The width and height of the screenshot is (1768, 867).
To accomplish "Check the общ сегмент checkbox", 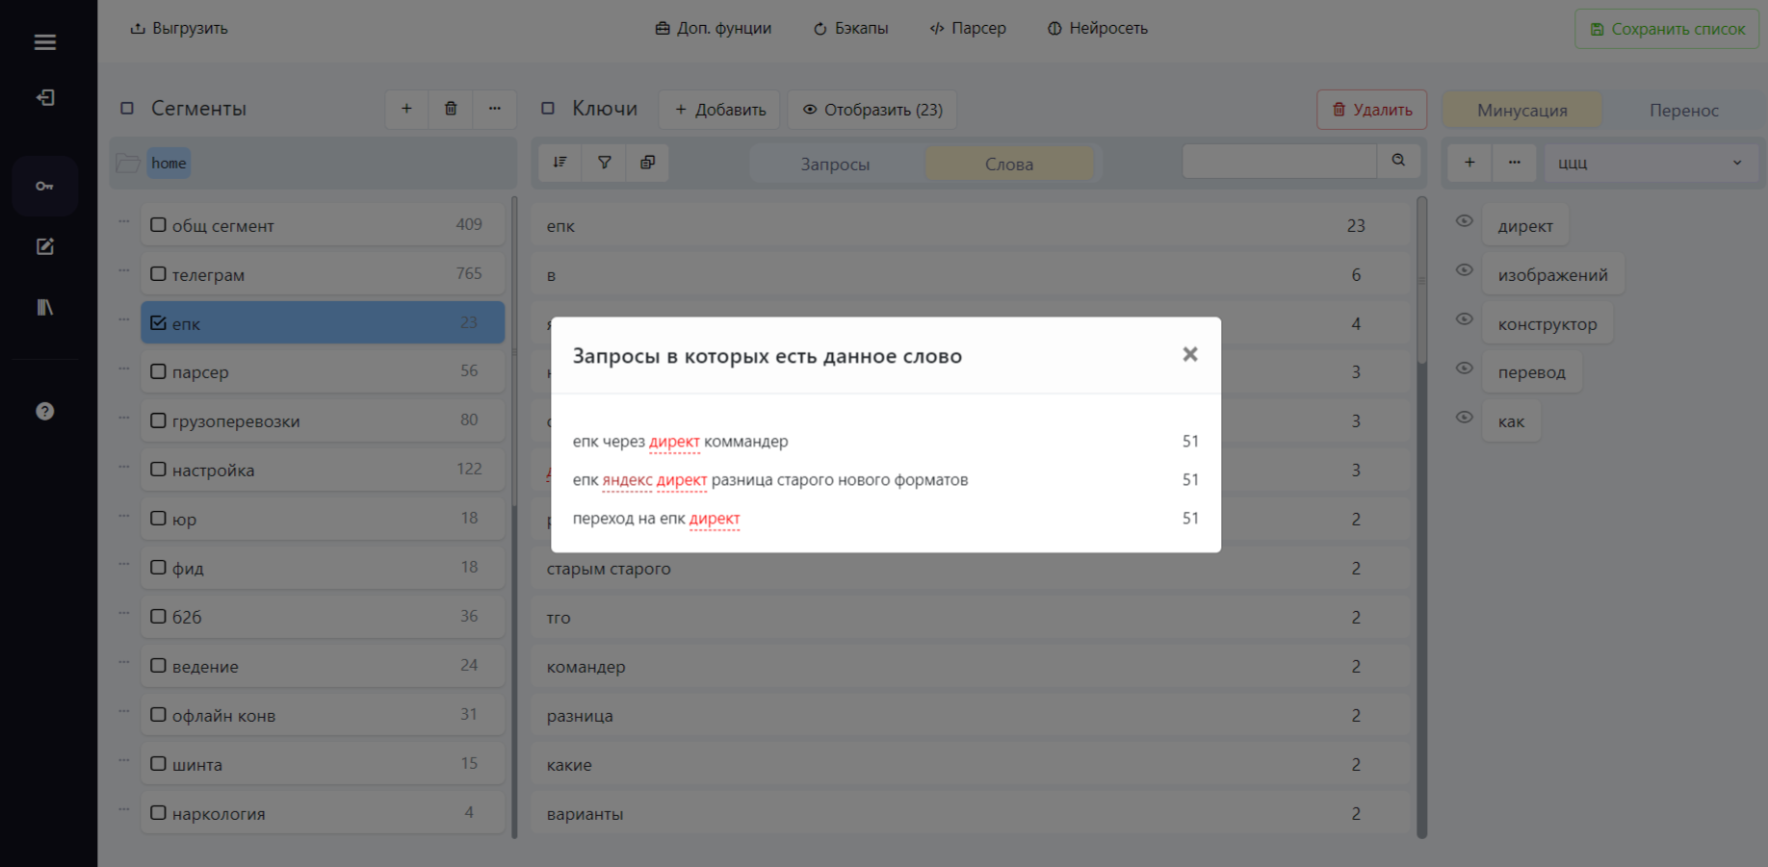I will pyautogui.click(x=158, y=224).
